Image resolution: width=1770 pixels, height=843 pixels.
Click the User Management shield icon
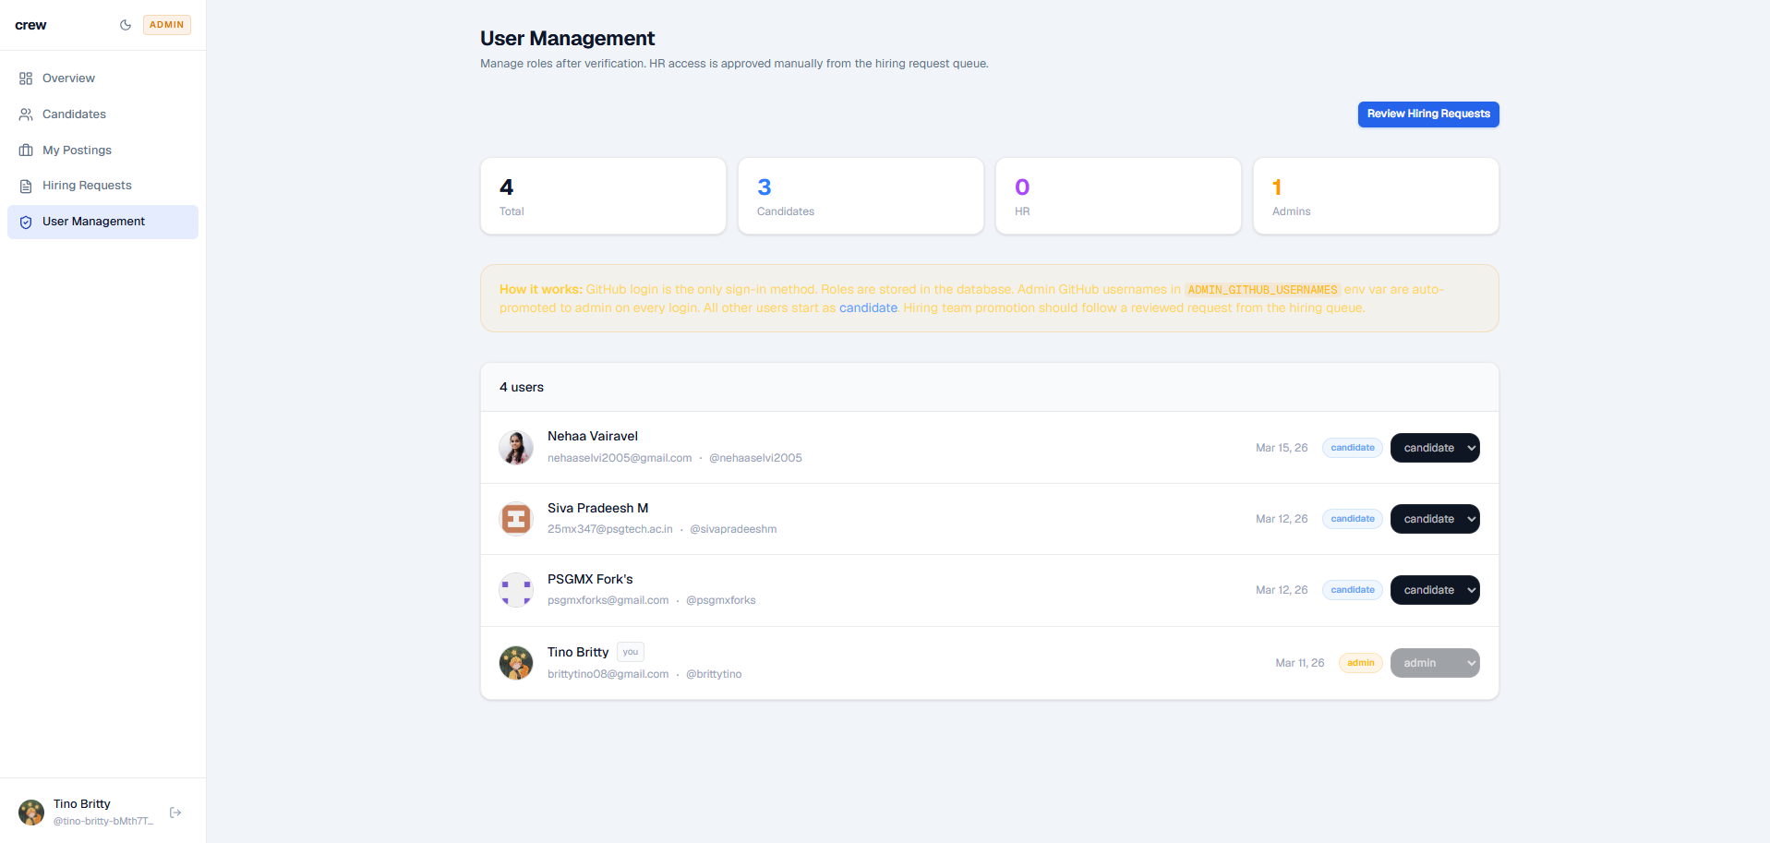[x=26, y=222]
